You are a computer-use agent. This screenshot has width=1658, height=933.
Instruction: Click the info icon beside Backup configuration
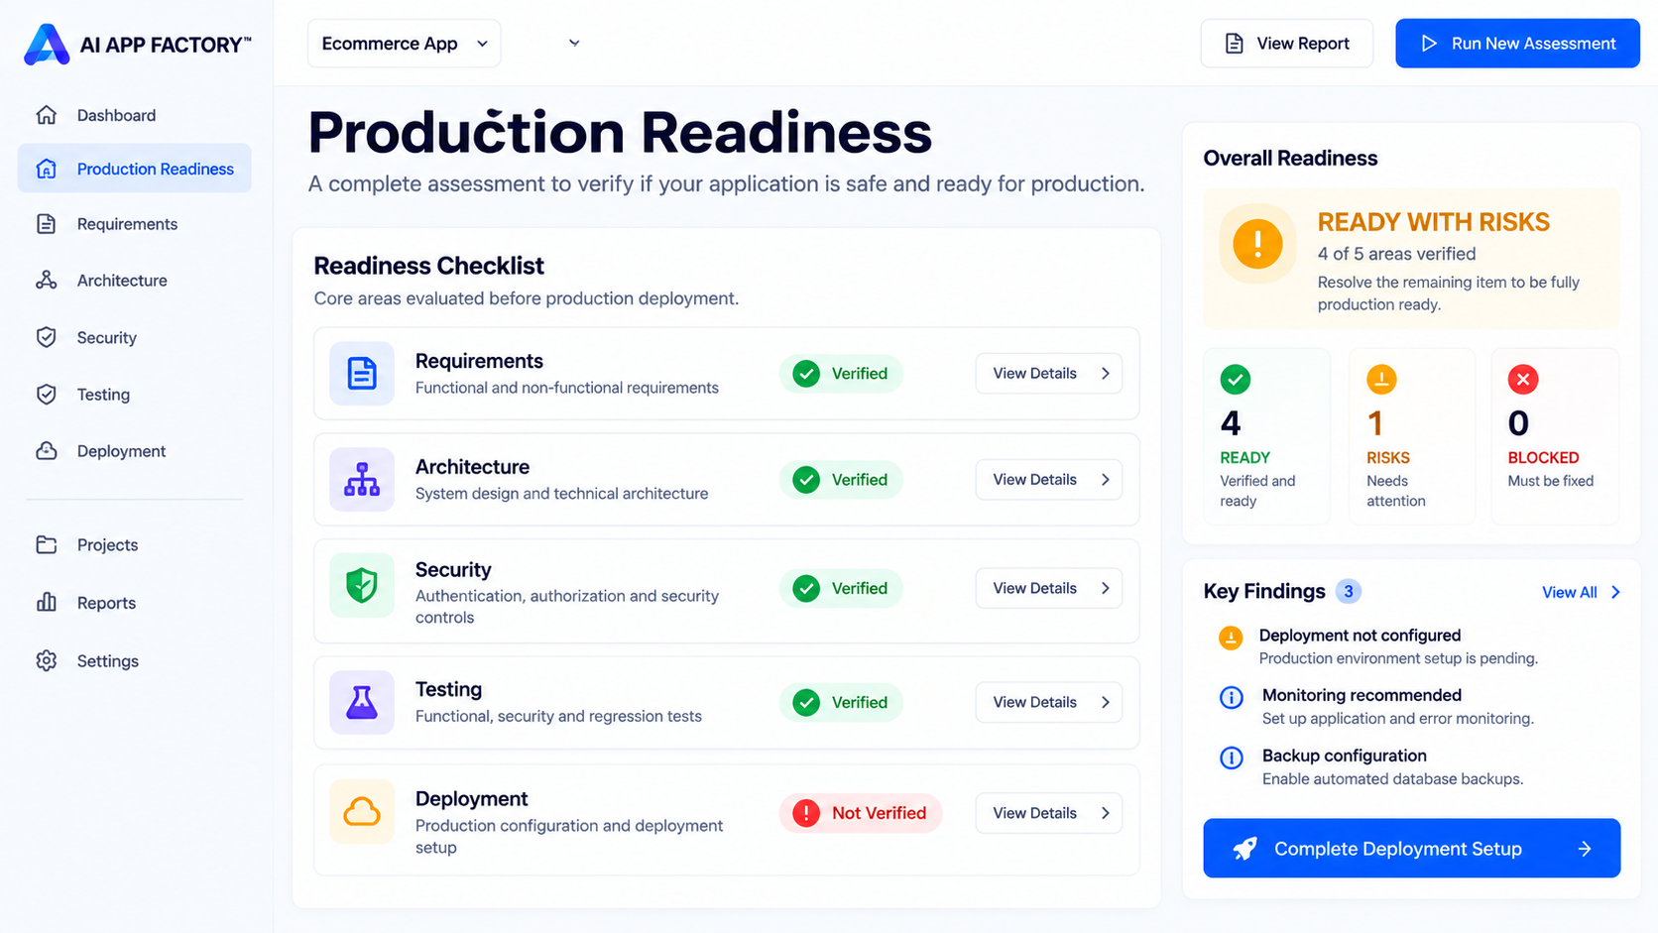1232,758
